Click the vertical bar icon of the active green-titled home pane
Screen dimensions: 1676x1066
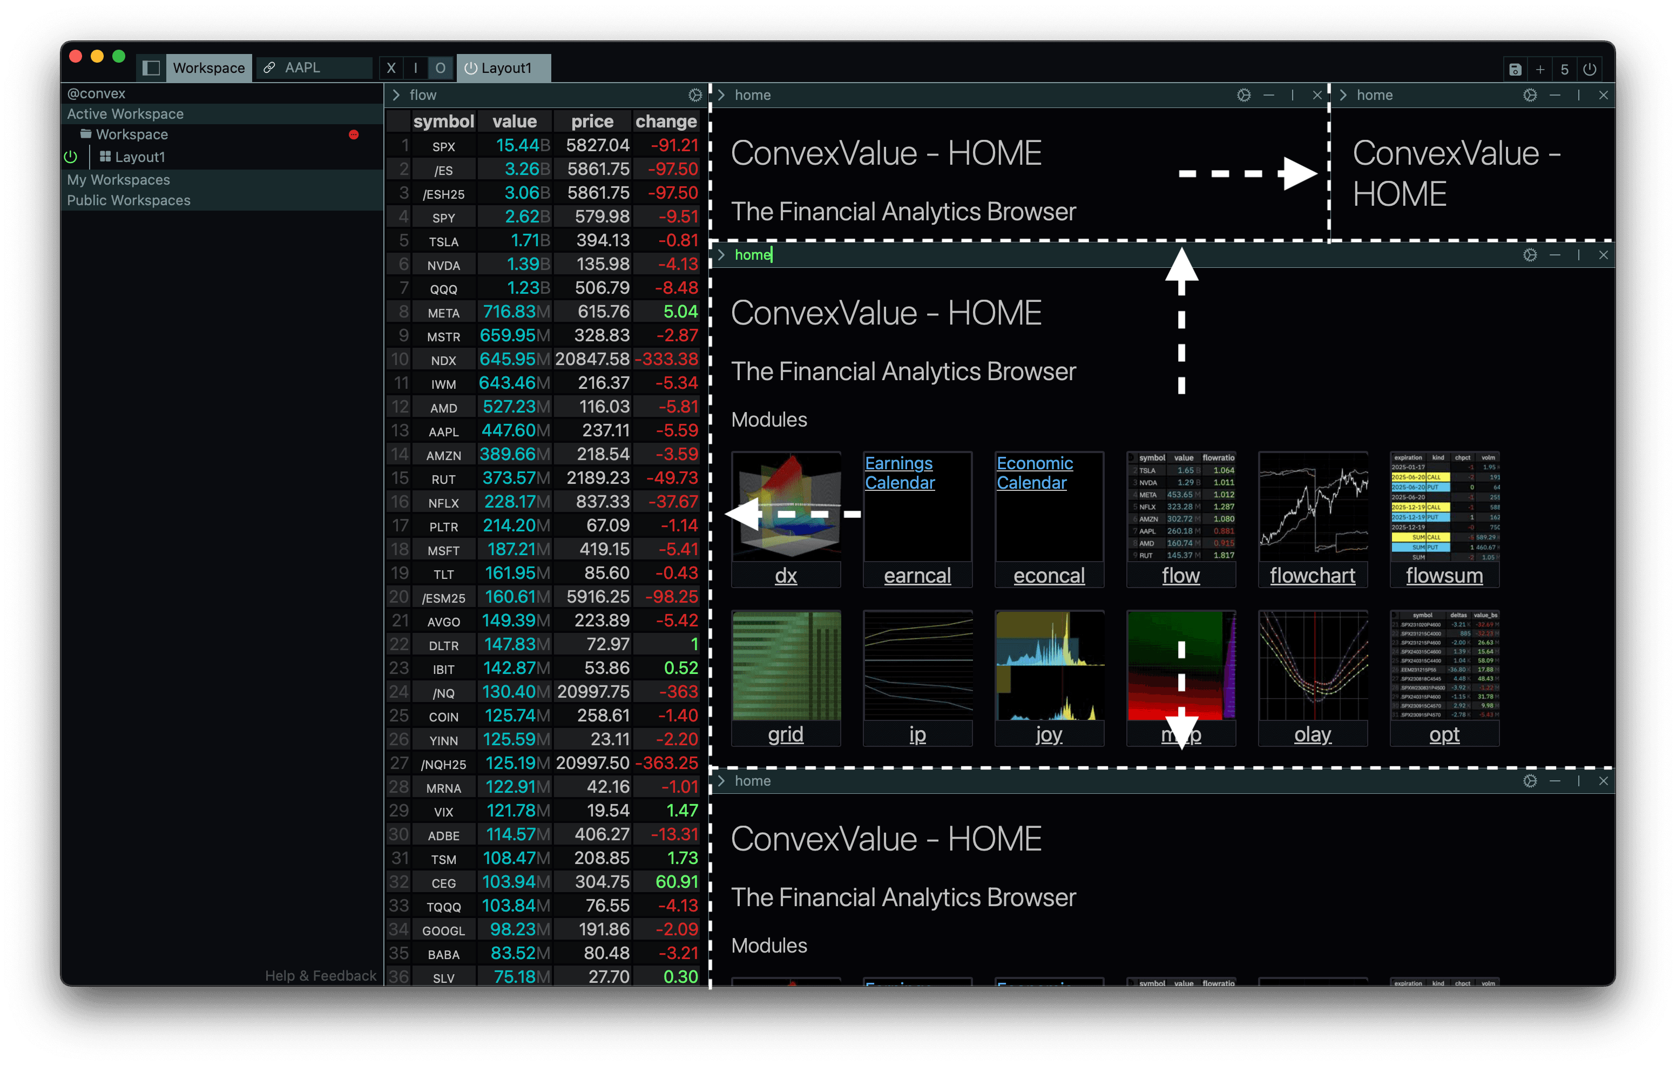point(1579,255)
